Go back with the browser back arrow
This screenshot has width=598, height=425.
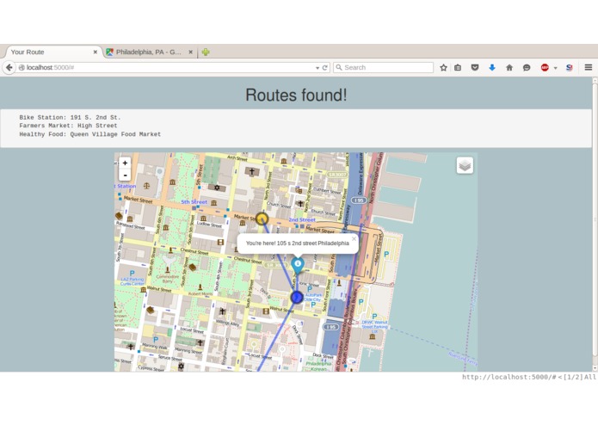(9, 67)
